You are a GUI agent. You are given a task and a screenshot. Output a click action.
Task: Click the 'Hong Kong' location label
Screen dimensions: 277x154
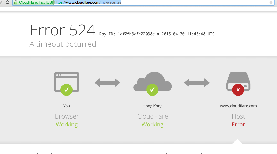pyautogui.click(x=152, y=106)
